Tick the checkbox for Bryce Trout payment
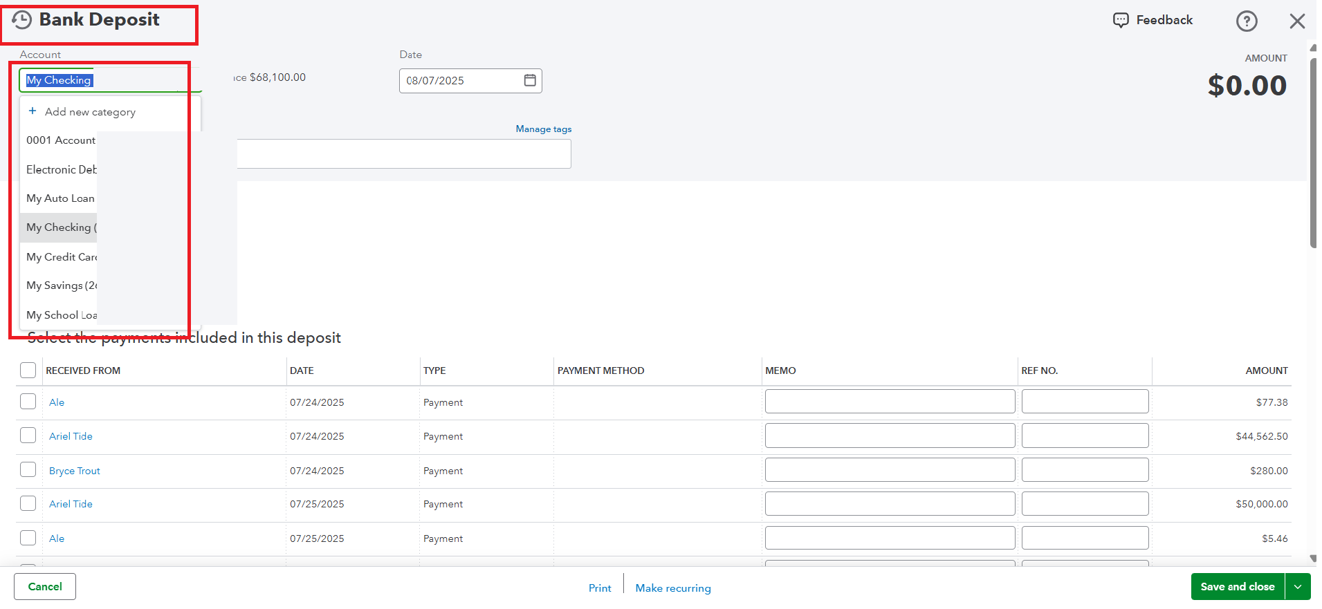 tap(28, 470)
